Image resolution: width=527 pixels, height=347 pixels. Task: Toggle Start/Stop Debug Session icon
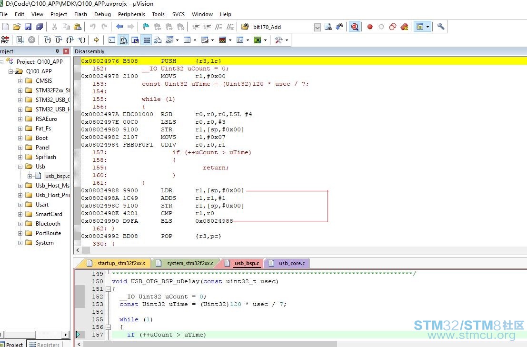(355, 27)
